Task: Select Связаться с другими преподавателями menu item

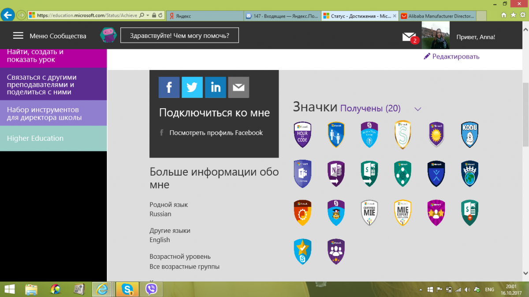Action: (53, 84)
